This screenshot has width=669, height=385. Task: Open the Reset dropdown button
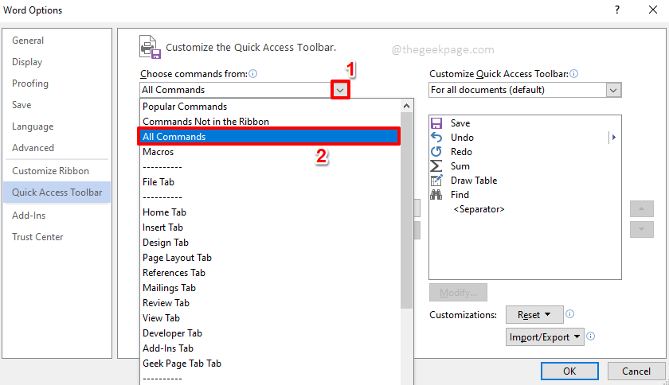534,314
